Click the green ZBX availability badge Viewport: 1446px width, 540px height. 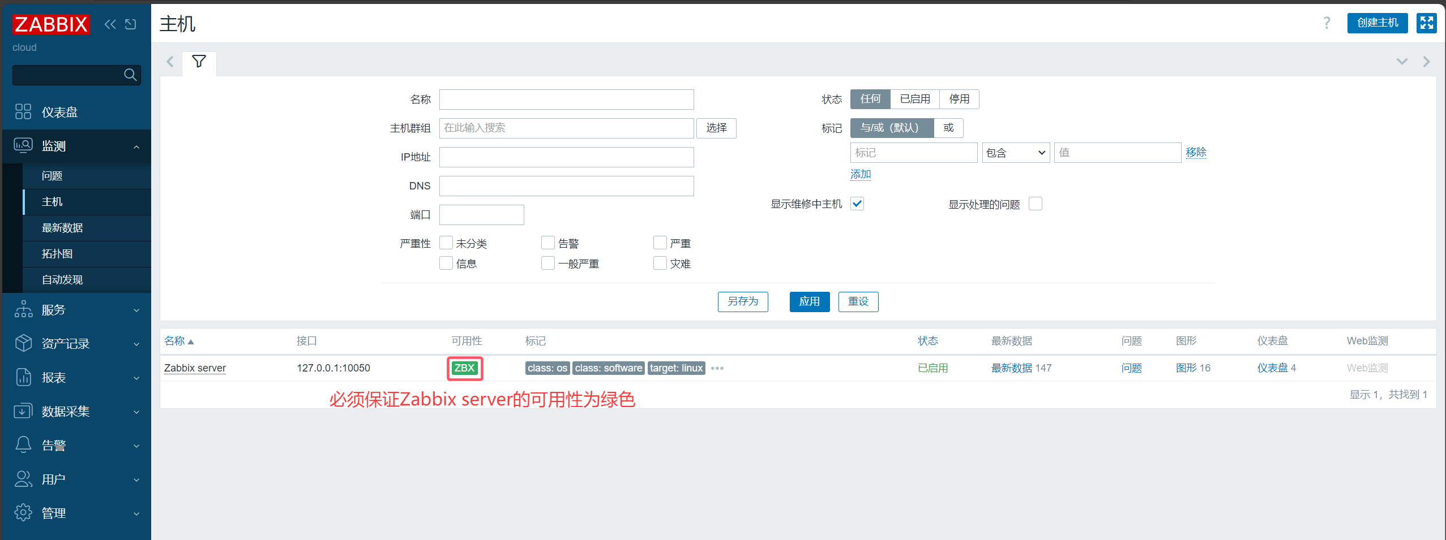(x=464, y=368)
